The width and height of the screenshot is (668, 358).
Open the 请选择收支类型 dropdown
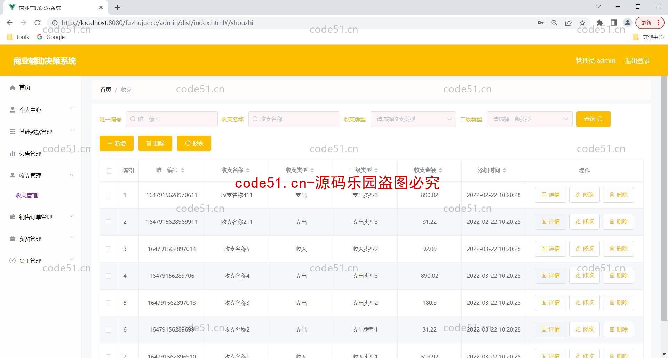413,119
